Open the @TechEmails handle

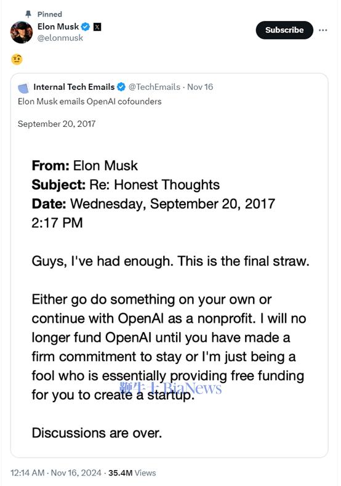point(154,87)
